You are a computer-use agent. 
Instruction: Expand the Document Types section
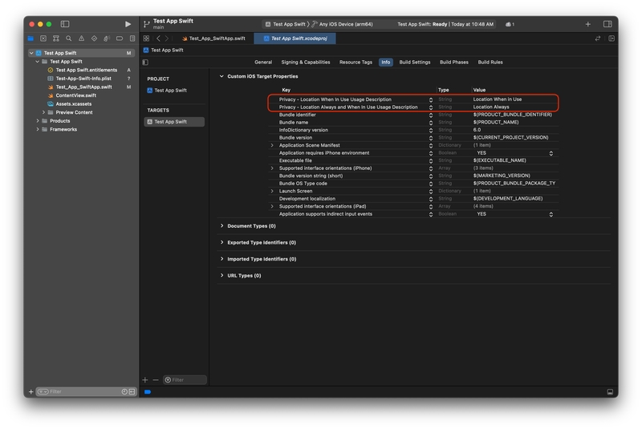[222, 226]
